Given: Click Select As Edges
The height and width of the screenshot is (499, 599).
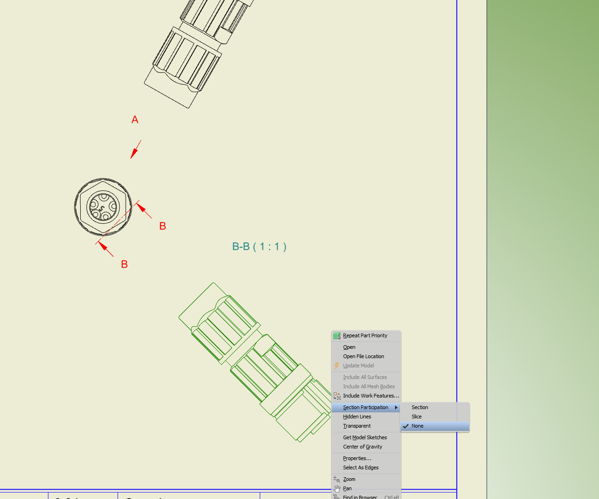Looking at the screenshot, I should (361, 467).
